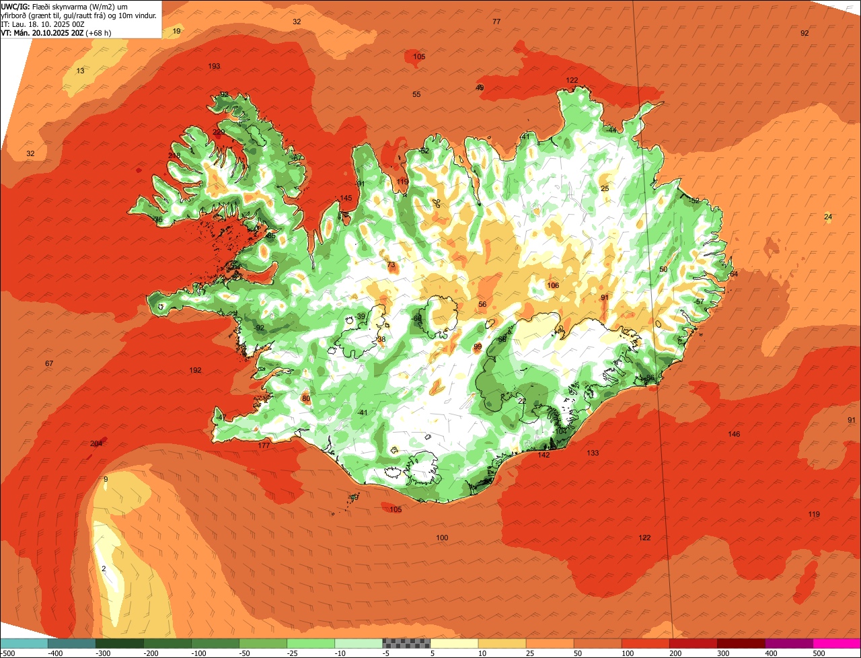861x658 pixels.
Task: Click the legend label -500
Action: click(x=9, y=653)
